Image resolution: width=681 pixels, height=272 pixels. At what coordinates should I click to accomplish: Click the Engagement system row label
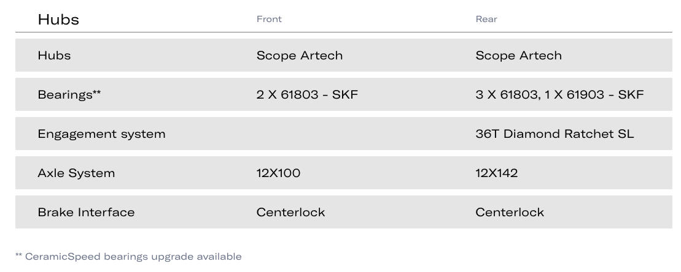[x=101, y=134]
